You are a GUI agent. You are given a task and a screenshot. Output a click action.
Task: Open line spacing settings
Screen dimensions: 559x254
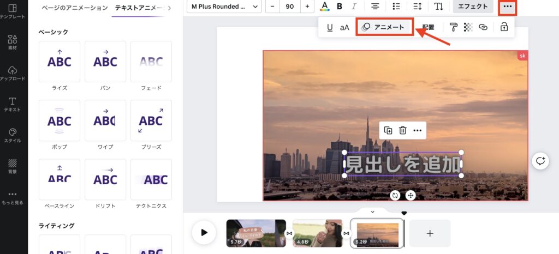(417, 7)
